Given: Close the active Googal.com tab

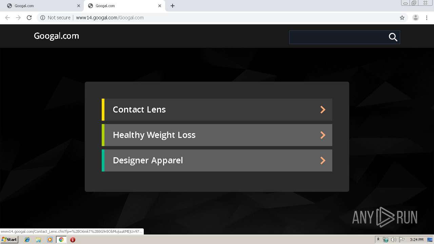Looking at the screenshot, I should click(160, 6).
